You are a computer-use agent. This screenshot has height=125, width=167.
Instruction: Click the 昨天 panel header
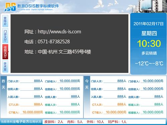[4, 84]
